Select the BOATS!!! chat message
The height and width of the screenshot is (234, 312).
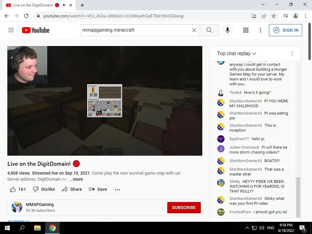click(x=272, y=161)
